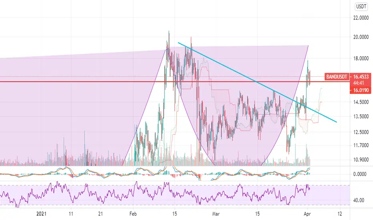Click the 21 date axis label
Screen dimensions: 373x220
(x=100, y=214)
